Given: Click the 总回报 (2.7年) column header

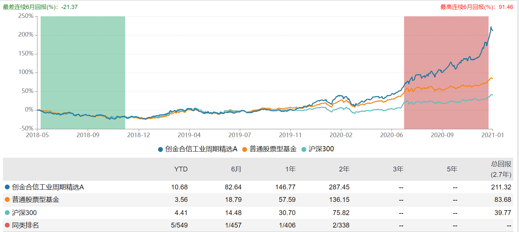Looking at the screenshot, I should pyautogui.click(x=501, y=169).
